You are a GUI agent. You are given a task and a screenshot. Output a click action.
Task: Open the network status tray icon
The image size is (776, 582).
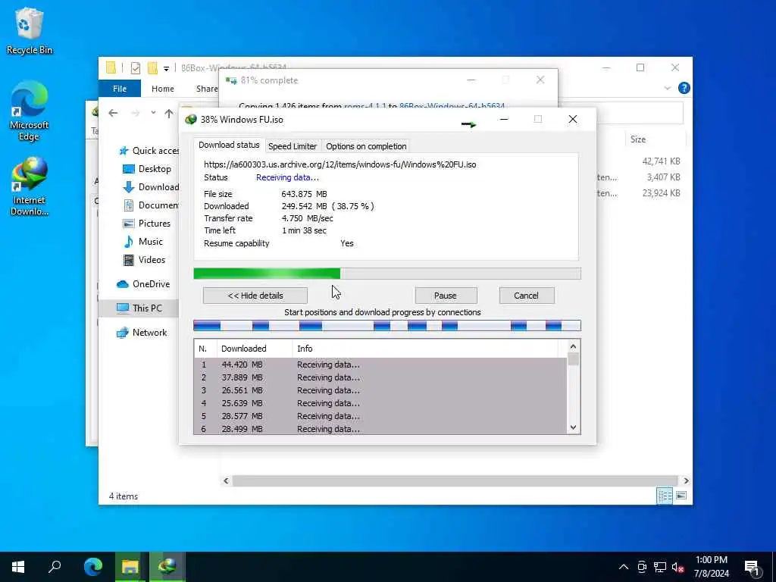[x=660, y=567]
